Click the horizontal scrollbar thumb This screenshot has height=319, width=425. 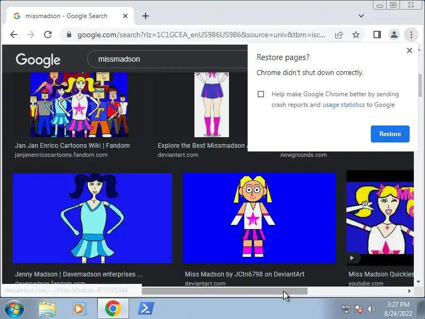pyautogui.click(x=225, y=291)
